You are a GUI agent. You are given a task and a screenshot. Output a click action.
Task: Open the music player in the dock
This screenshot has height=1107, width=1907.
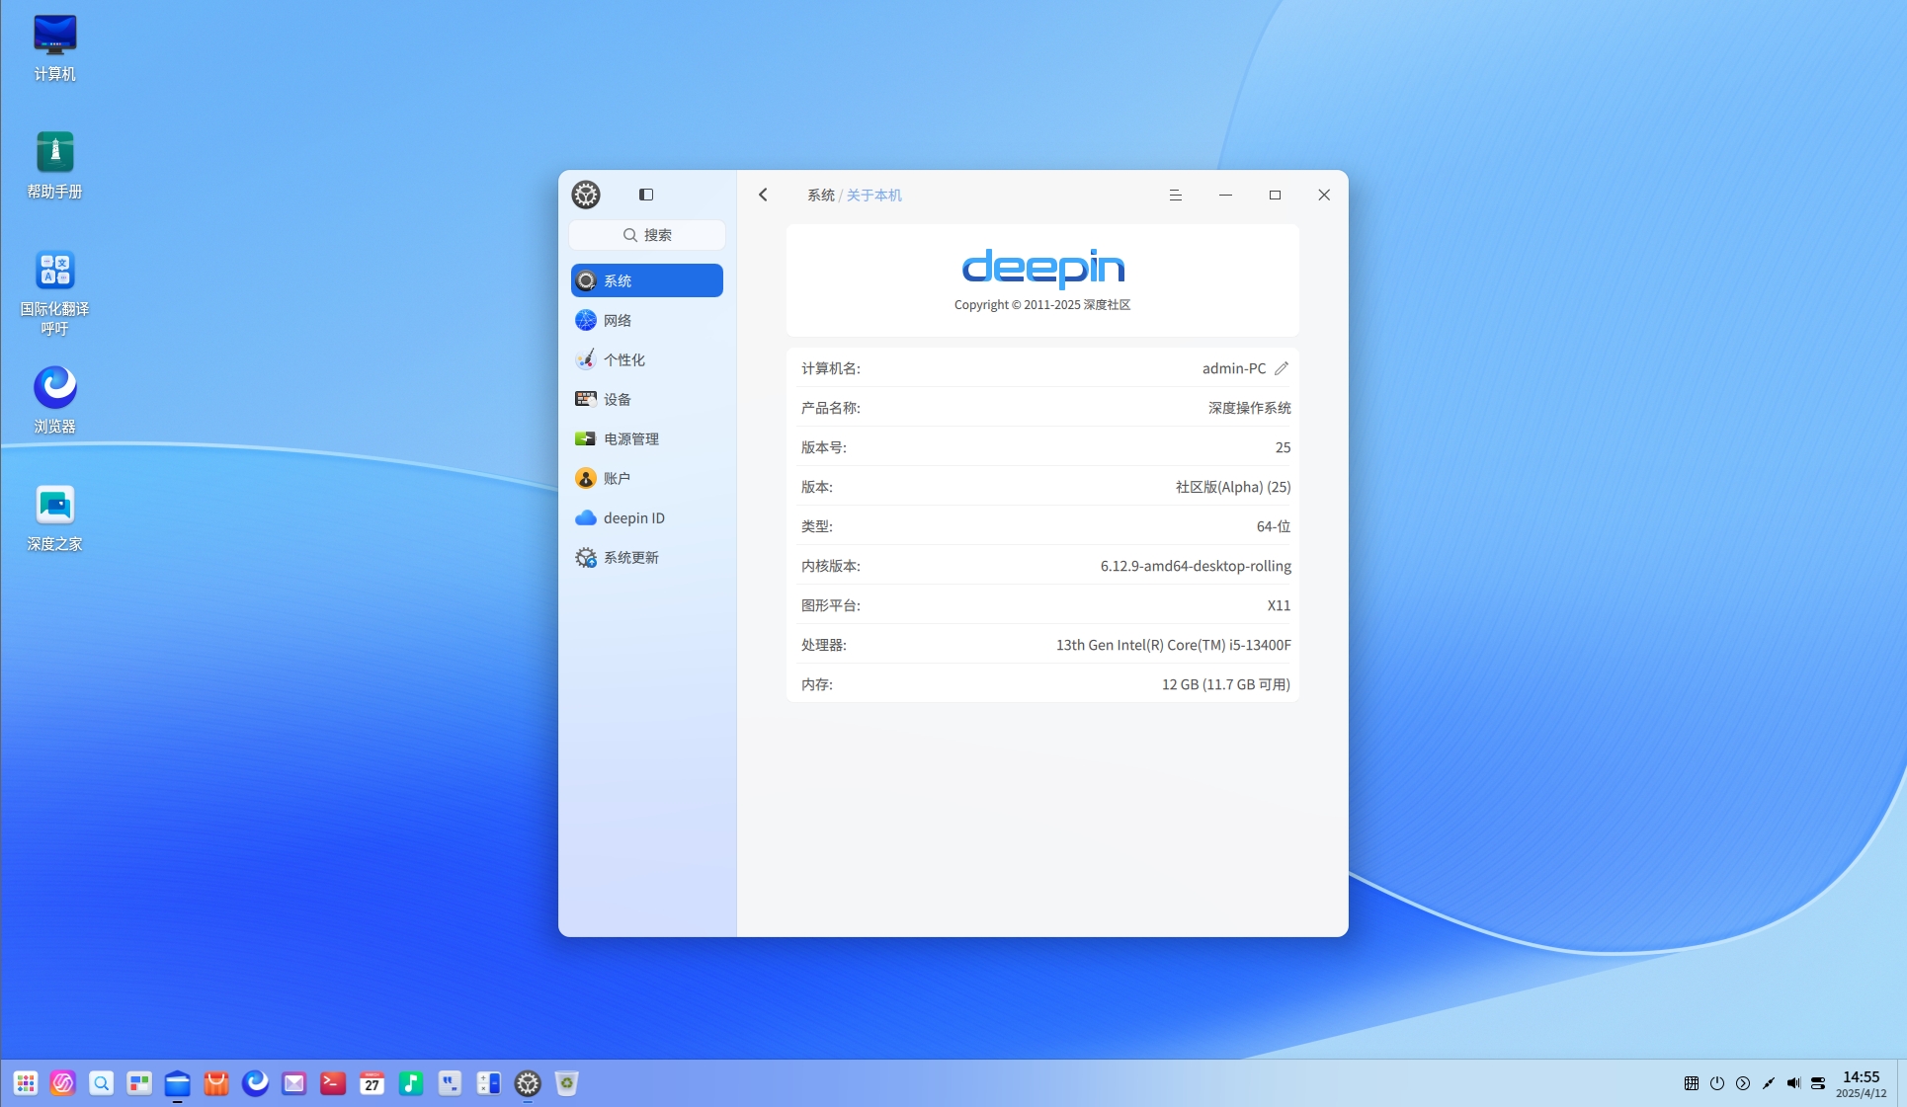[411, 1083]
